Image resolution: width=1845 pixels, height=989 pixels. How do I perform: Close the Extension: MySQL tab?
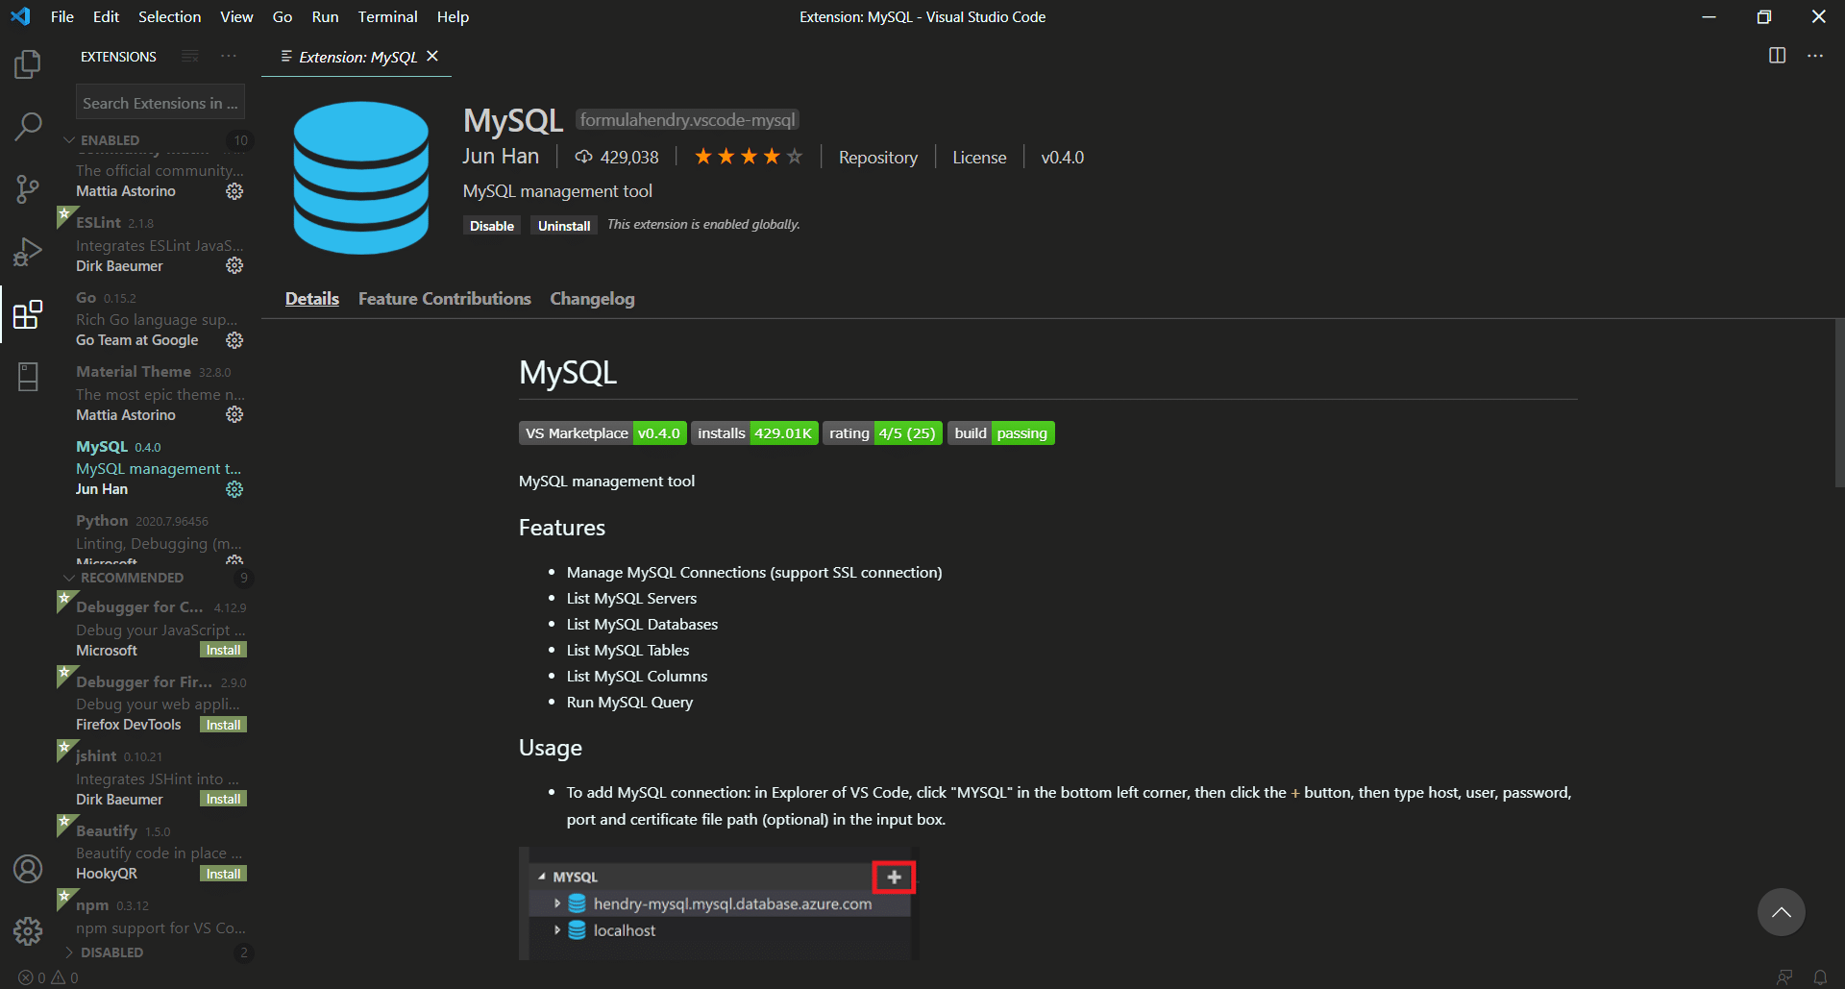432,57
